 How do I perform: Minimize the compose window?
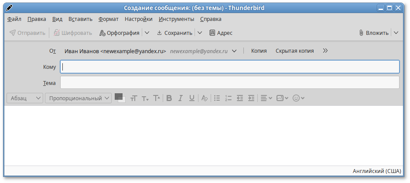click(x=381, y=8)
